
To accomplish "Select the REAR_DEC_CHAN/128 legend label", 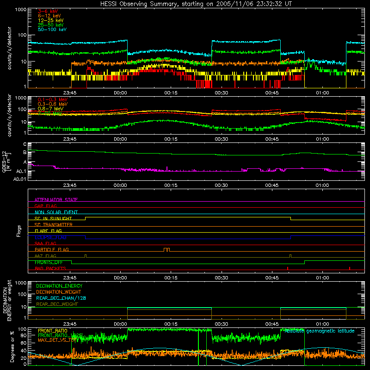I will pyautogui.click(x=61, y=298).
